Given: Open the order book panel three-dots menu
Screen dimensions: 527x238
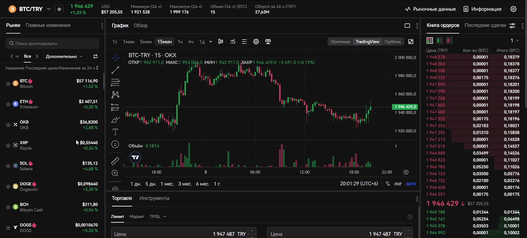Looking at the screenshot, I should point(522,26).
